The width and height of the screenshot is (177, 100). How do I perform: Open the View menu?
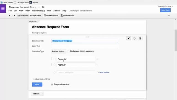coord(21,11)
